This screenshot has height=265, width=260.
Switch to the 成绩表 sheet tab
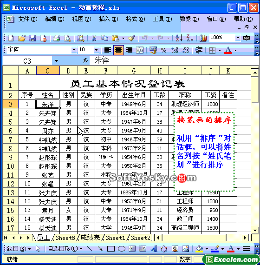91,238
